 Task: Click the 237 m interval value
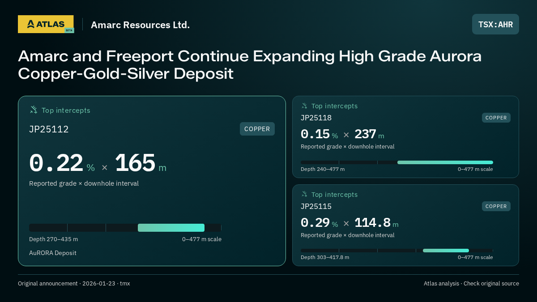[x=369, y=134]
